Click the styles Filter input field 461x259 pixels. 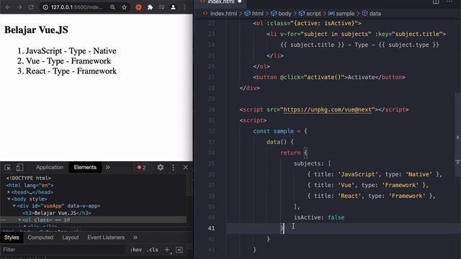(x=63, y=250)
